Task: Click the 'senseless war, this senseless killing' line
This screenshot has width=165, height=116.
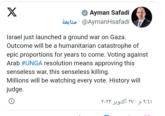Action: [58, 72]
